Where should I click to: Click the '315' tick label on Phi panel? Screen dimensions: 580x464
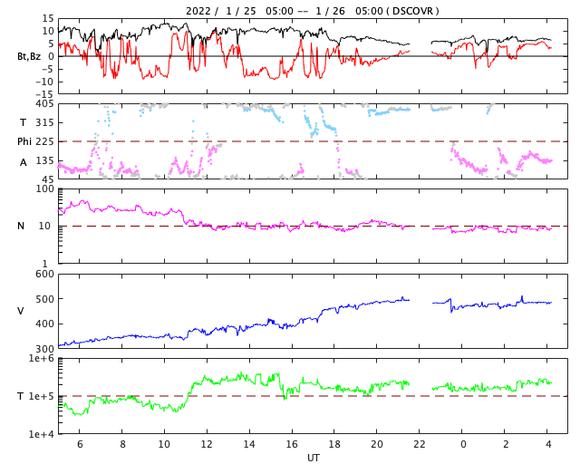click(x=44, y=122)
